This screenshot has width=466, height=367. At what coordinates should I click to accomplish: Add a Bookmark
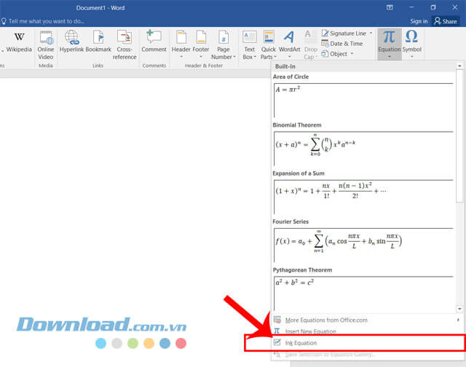tap(98, 42)
